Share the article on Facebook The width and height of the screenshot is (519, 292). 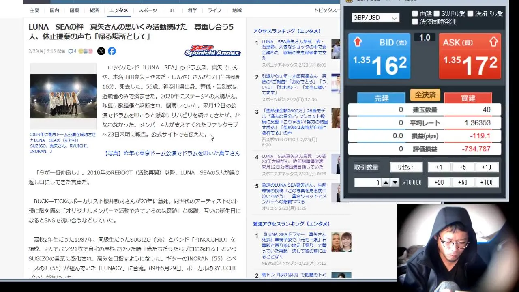[112, 51]
